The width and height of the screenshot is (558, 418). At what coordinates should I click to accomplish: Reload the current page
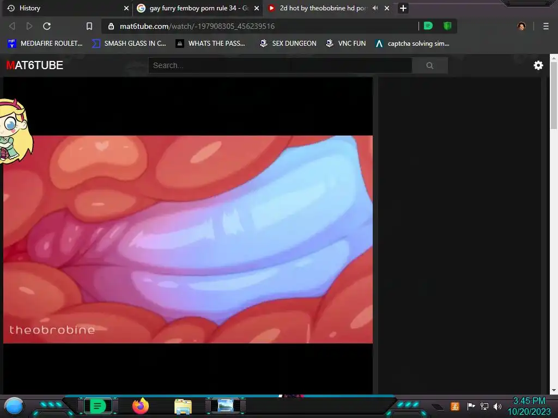(47, 26)
